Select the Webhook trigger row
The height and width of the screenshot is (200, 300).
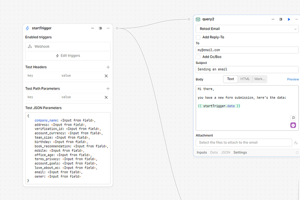tap(68, 47)
